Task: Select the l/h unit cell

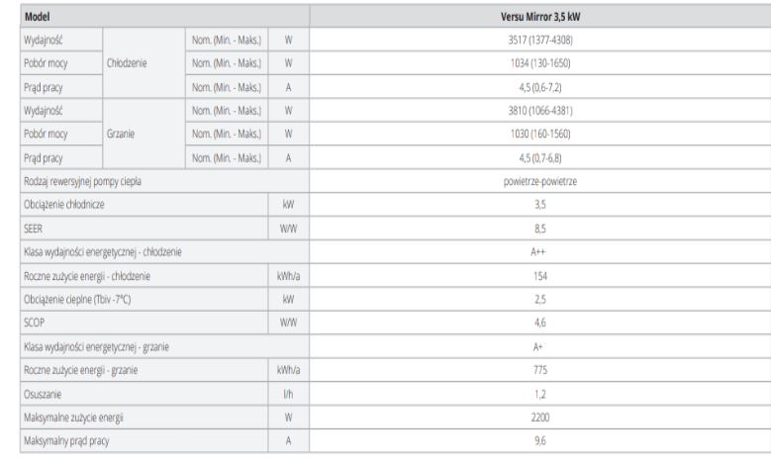Action: point(288,393)
